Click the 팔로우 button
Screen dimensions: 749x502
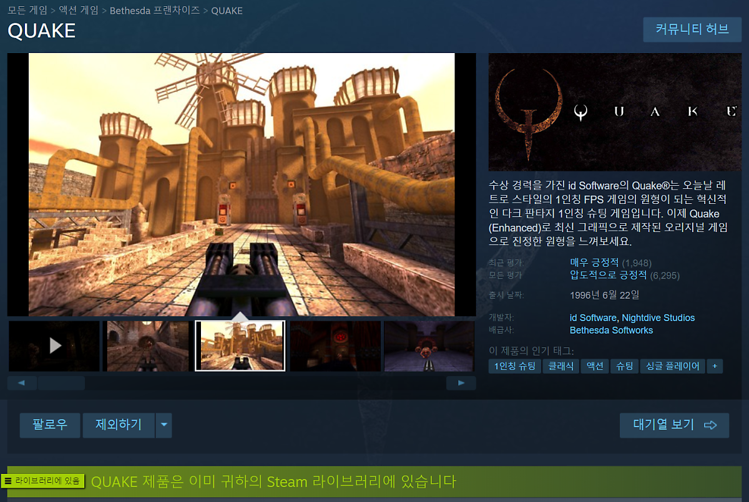[x=49, y=425]
